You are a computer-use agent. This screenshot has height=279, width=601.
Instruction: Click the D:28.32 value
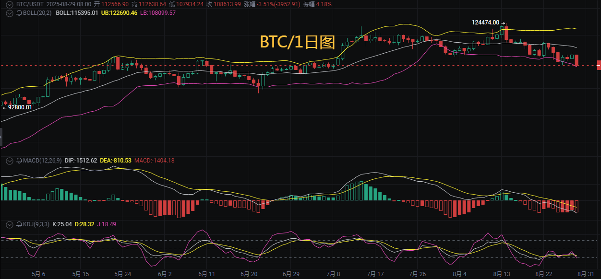click(84, 224)
